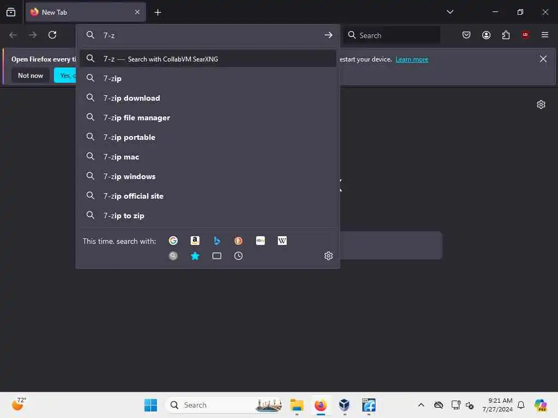The width and height of the screenshot is (558, 418).
Task: Select the 7-zip mac suggestion
Action: click(x=208, y=156)
